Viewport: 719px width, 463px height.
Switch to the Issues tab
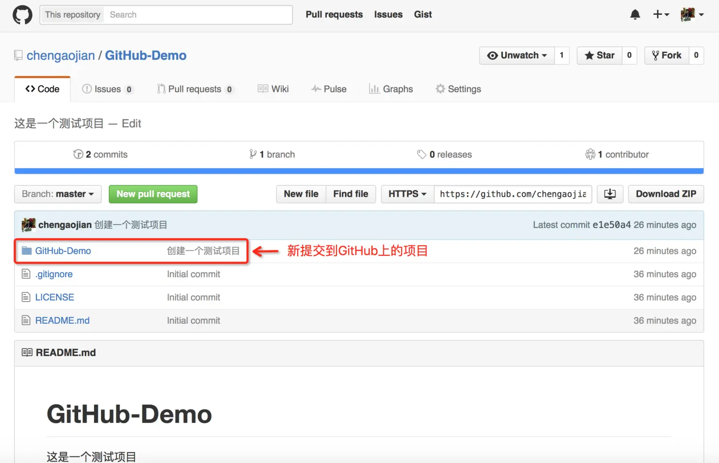coord(107,89)
